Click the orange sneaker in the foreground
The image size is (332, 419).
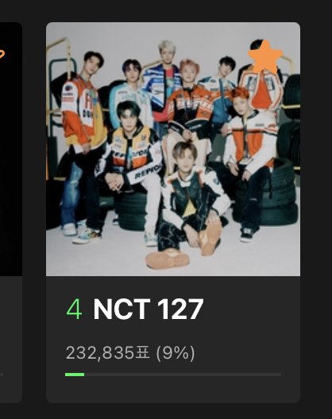click(x=168, y=259)
